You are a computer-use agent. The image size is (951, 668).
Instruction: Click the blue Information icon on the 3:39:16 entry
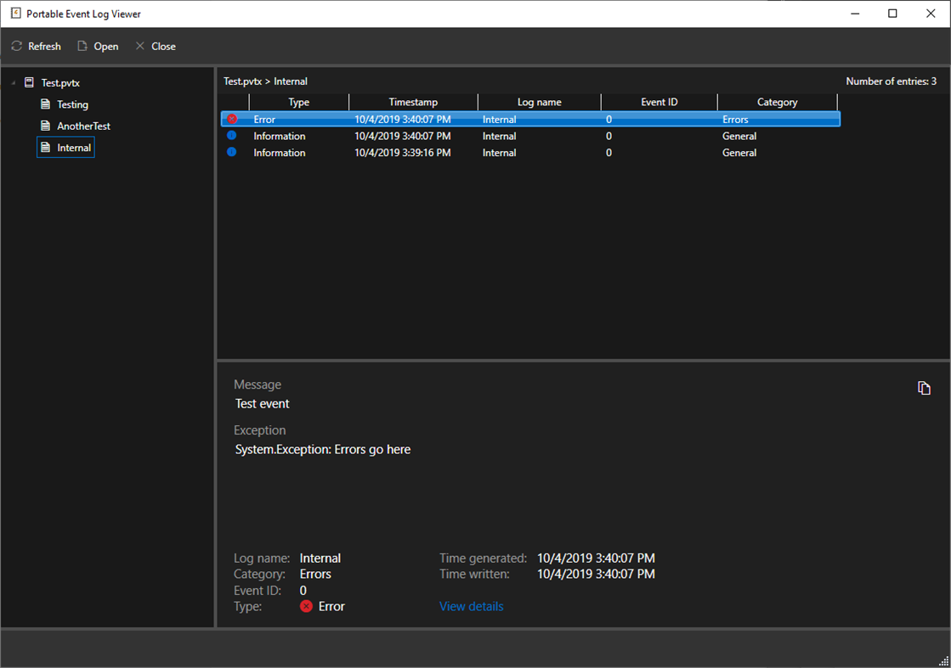pyautogui.click(x=232, y=152)
